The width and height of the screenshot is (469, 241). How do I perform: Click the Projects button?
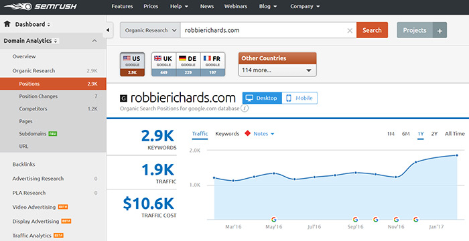click(x=415, y=30)
